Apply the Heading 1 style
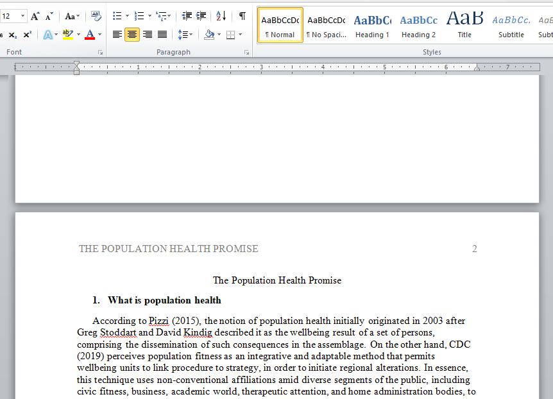 click(x=373, y=26)
